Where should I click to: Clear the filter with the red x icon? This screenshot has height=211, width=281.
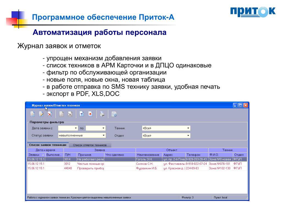(x=90, y=114)
